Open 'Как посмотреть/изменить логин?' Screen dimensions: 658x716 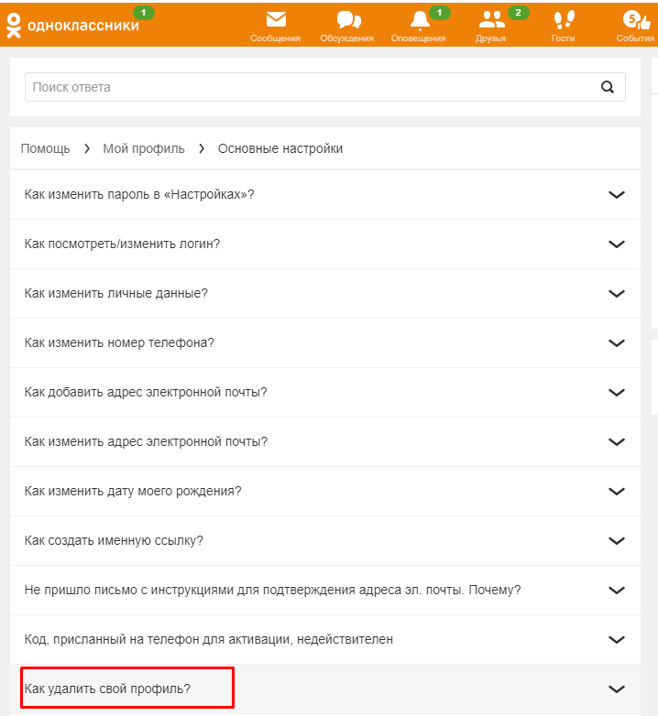tap(122, 244)
